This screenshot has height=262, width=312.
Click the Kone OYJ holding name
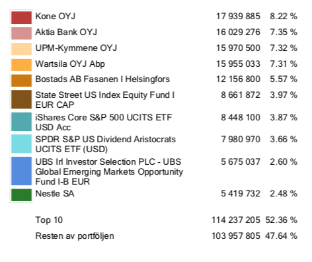(56, 17)
